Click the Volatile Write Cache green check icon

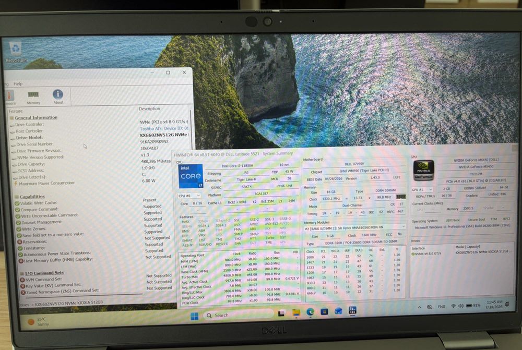(17, 203)
